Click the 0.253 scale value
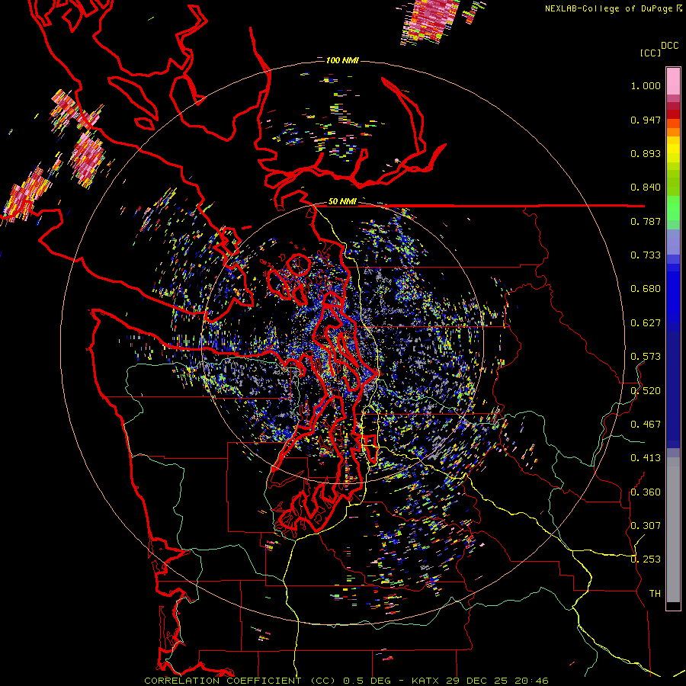This screenshot has height=686, width=686. (x=646, y=559)
